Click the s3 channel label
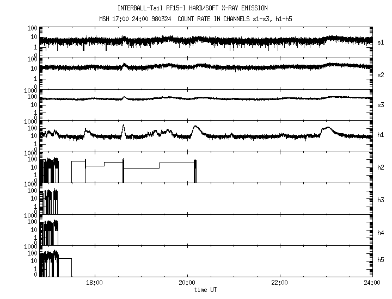Viewport: 392px width, 299px height. pos(381,105)
